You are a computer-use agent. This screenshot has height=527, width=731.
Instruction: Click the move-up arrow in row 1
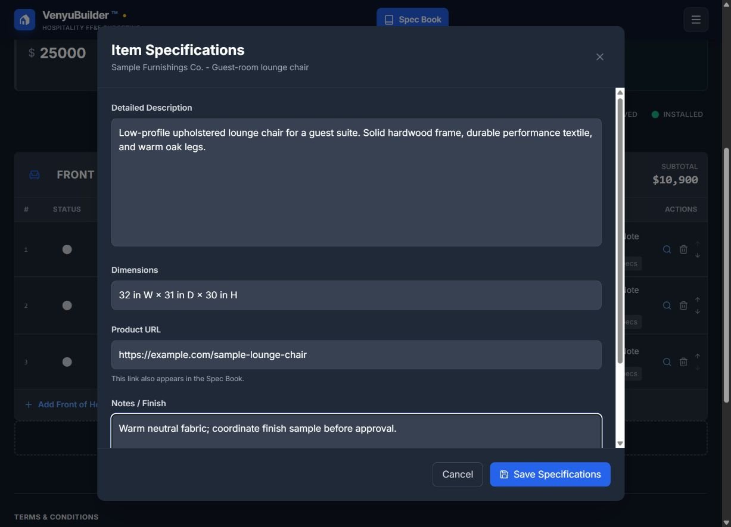(698, 244)
